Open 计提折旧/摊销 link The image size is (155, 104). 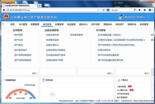coord(121,40)
